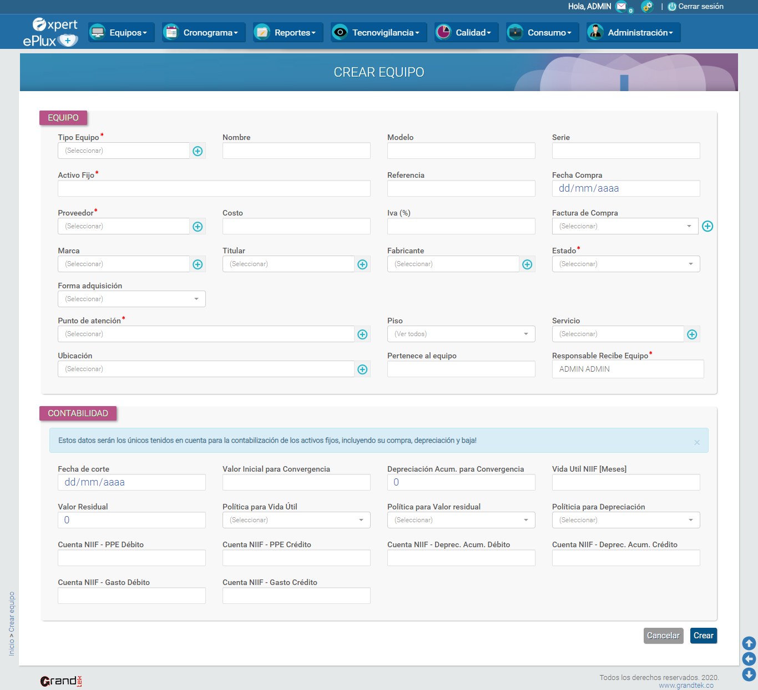Click the Activo Fijo input field
Image resolution: width=758 pixels, height=690 pixels.
[214, 188]
